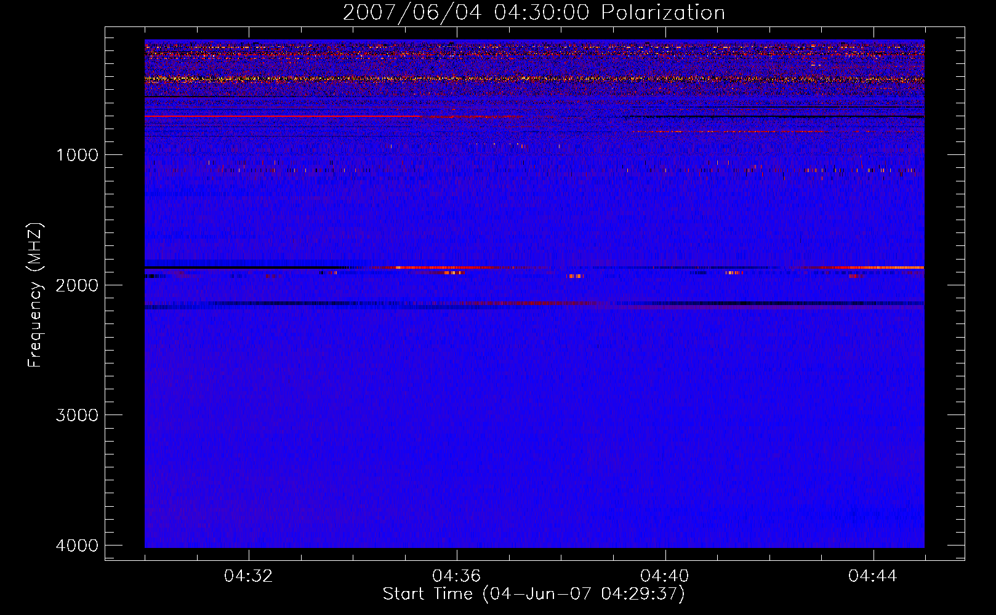The height and width of the screenshot is (615, 996).
Task: Click the 2000 frequency tick label
Action: point(77,285)
